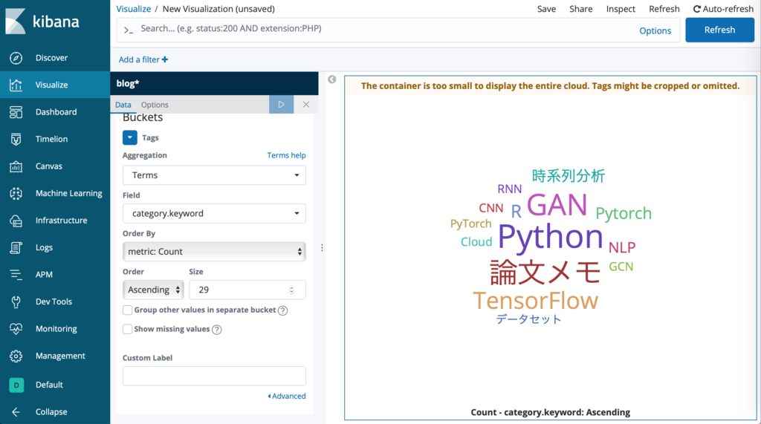Open Monitoring heartbeat icon

(x=16, y=329)
